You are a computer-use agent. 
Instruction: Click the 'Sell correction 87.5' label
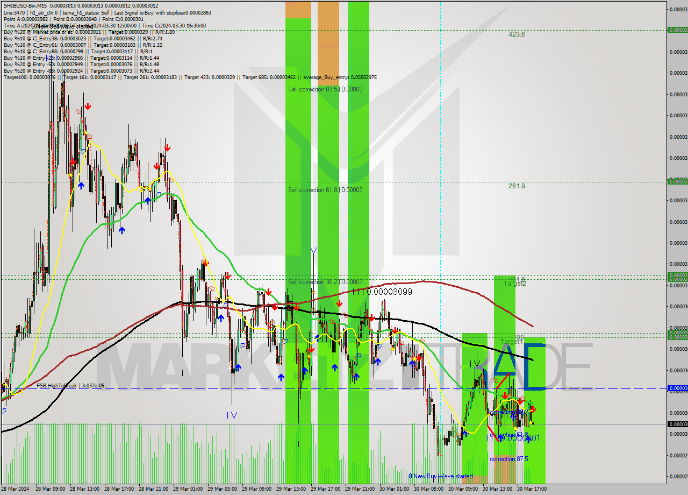click(325, 89)
